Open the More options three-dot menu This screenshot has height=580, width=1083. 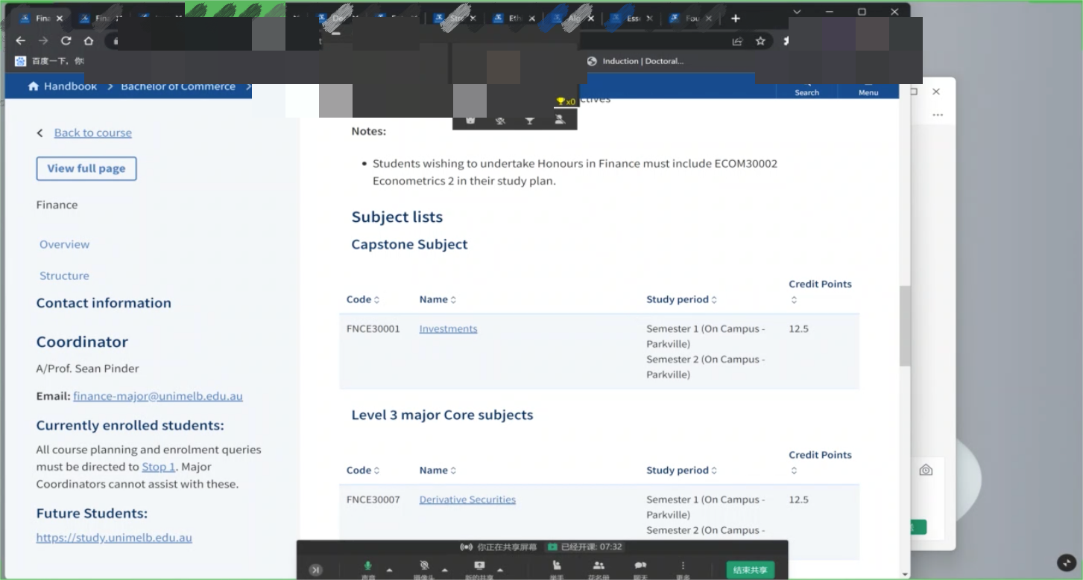point(683,567)
